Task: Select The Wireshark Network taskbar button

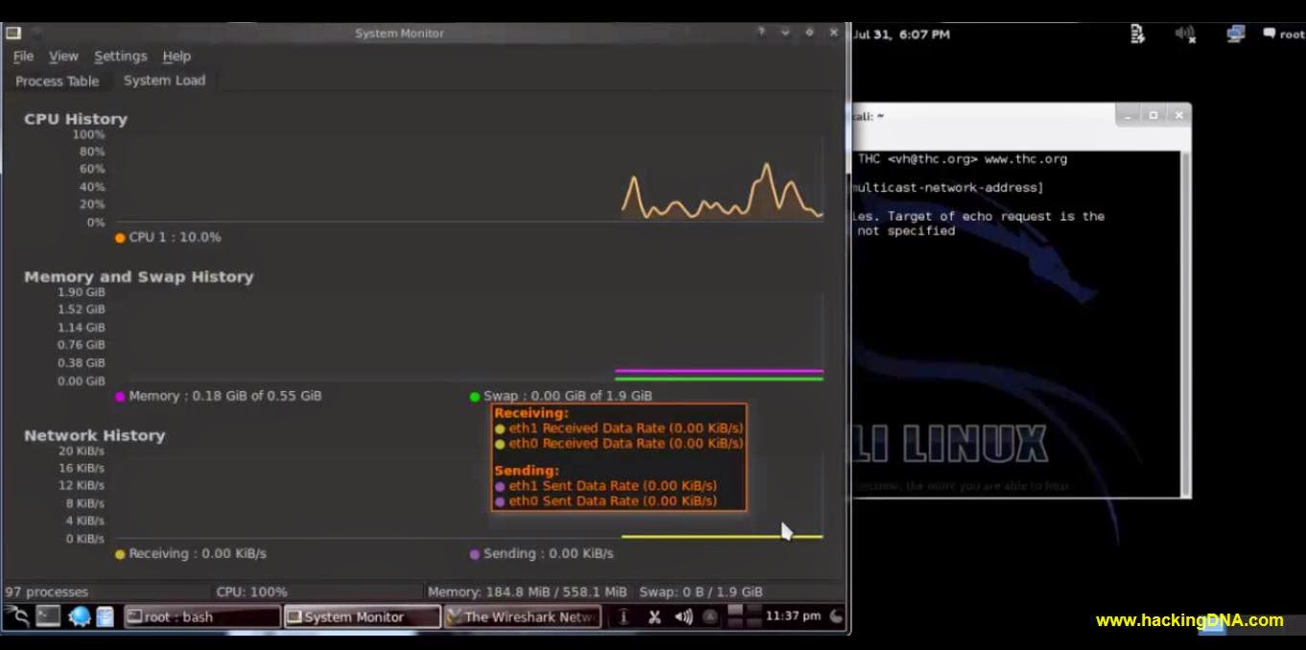Action: click(x=523, y=615)
